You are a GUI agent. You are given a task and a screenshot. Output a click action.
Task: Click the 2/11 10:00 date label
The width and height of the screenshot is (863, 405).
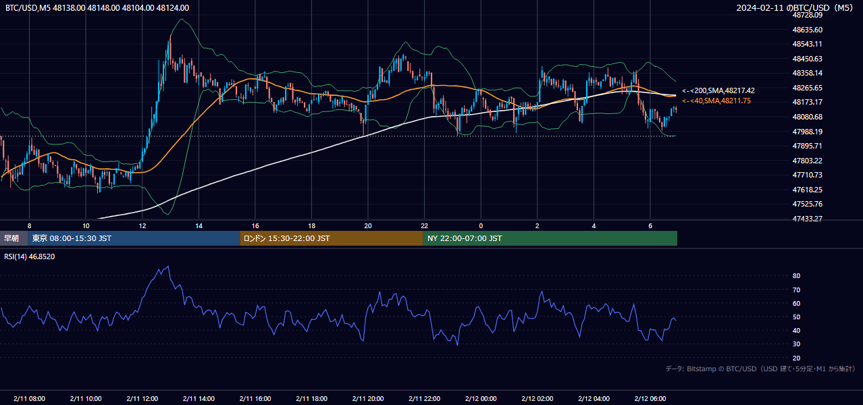point(86,399)
